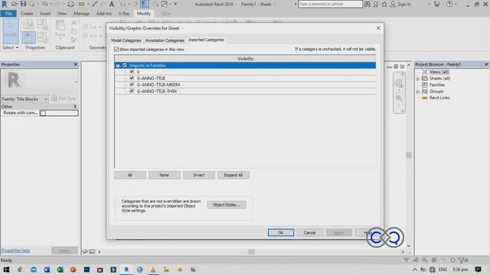Toggle visibility checkbox for layer 0
Screen dimensions: 490x275
tap(132, 72)
